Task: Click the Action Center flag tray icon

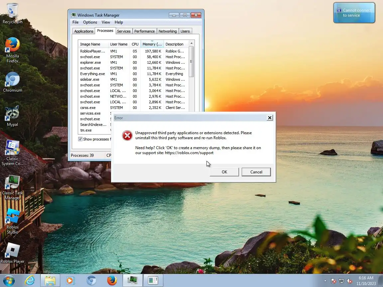Action: pos(333,281)
